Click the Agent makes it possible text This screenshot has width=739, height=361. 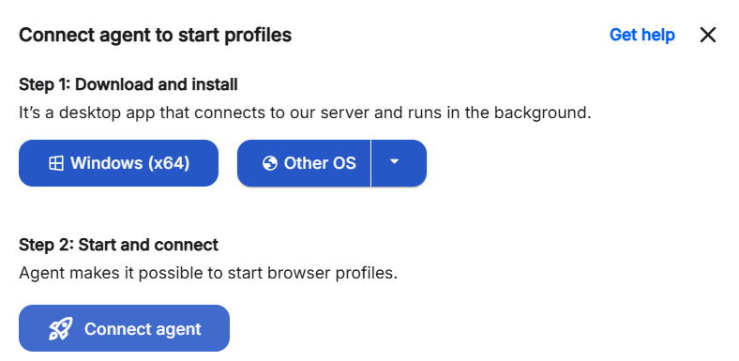coord(208,274)
